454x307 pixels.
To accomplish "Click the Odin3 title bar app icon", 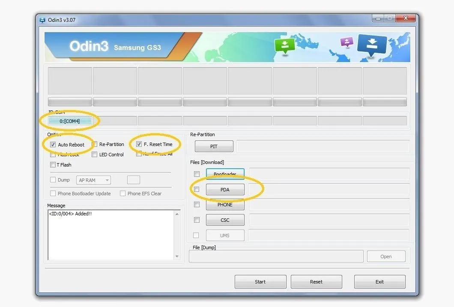I will click(x=42, y=20).
